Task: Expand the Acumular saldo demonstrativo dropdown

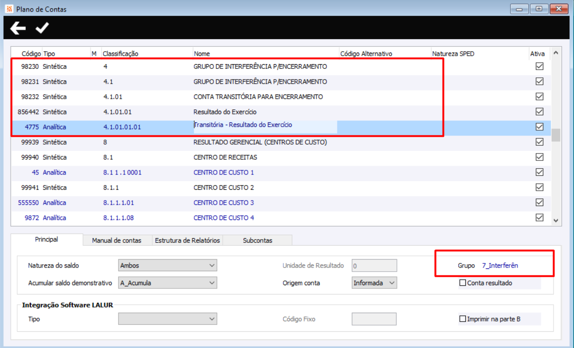Action: point(168,282)
